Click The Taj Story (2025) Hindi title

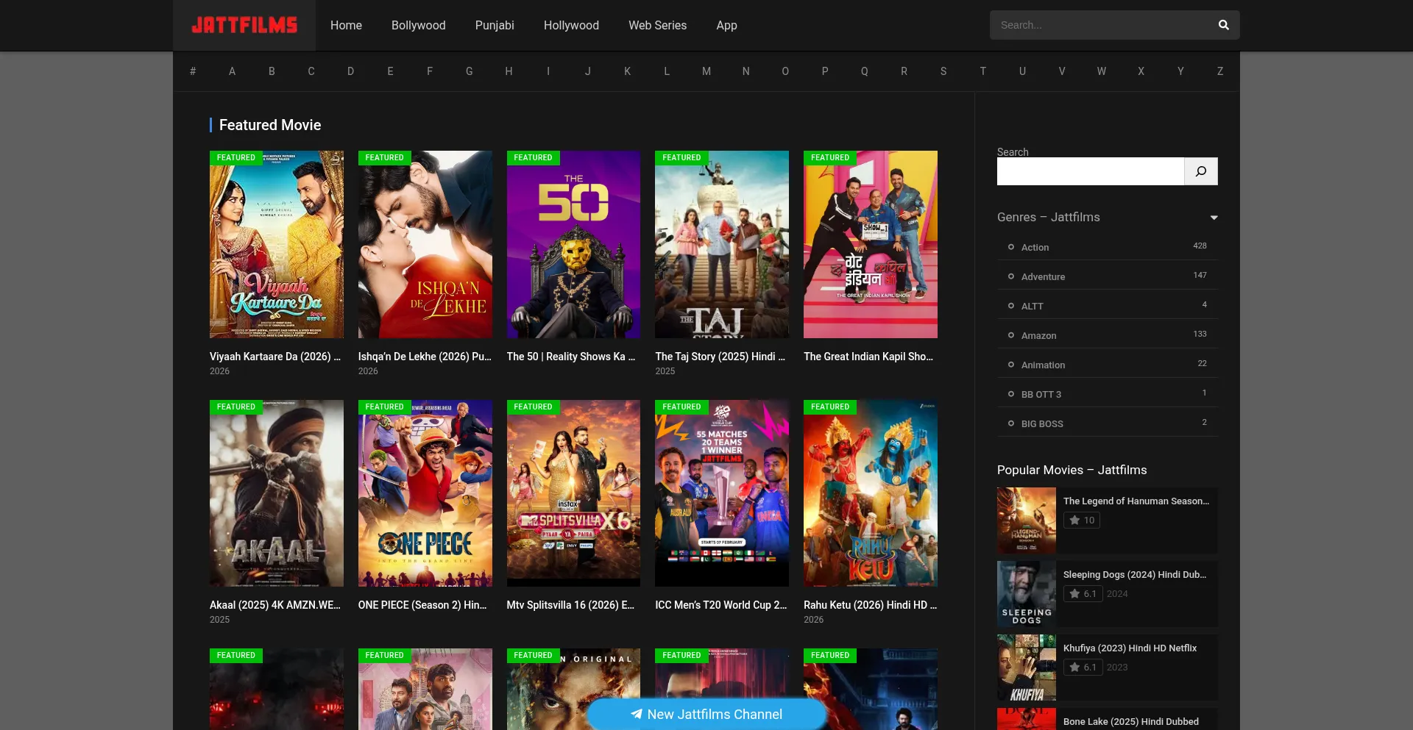pos(720,357)
